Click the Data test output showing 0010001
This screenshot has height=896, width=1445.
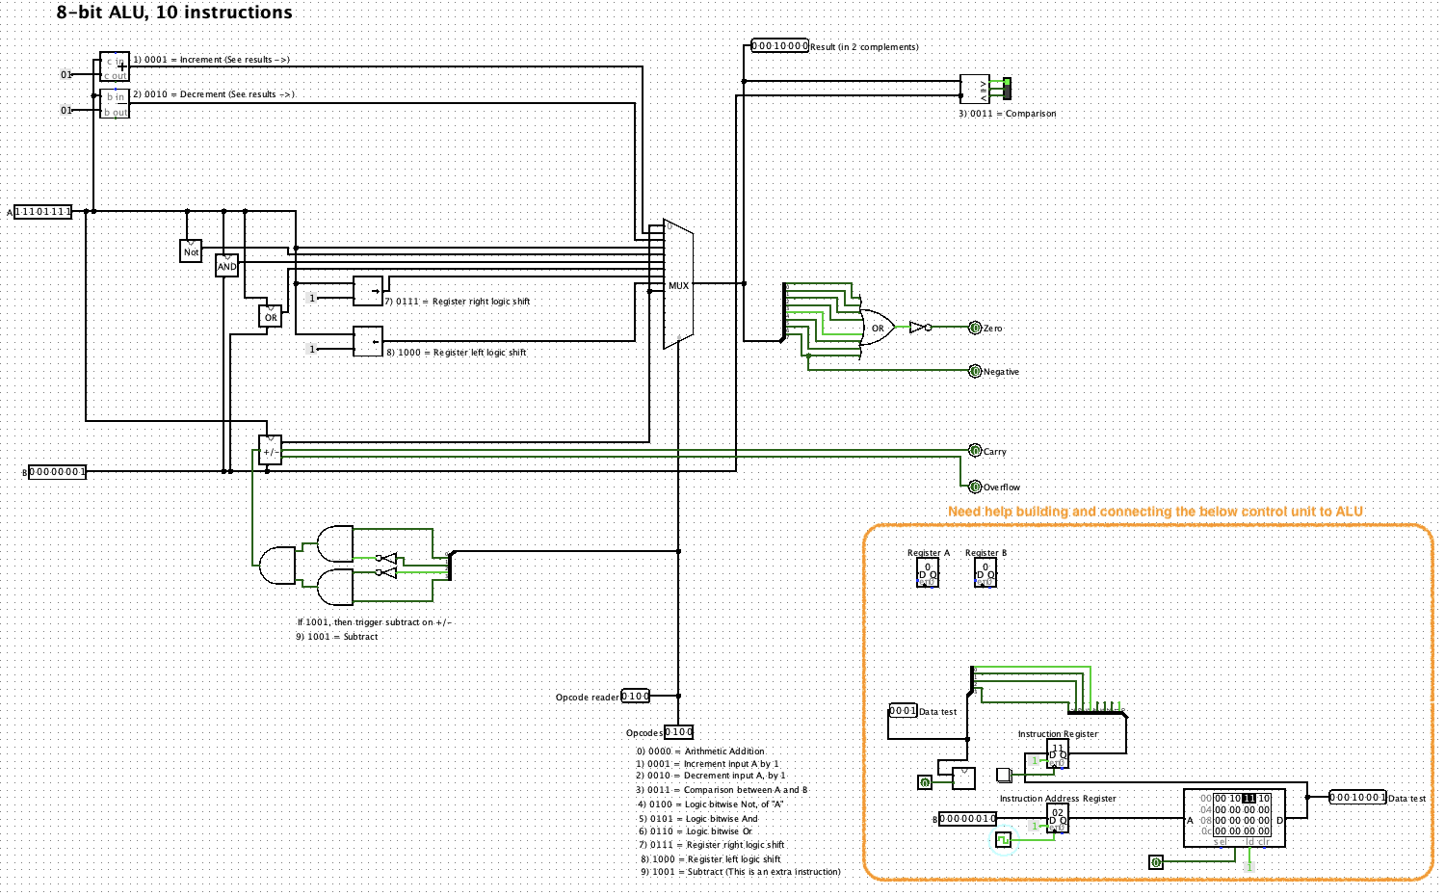pyautogui.click(x=1357, y=797)
